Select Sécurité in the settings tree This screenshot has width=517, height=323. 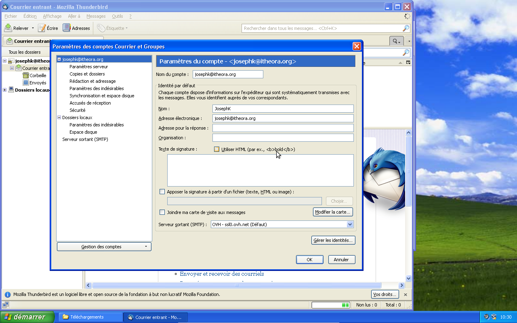pyautogui.click(x=78, y=110)
